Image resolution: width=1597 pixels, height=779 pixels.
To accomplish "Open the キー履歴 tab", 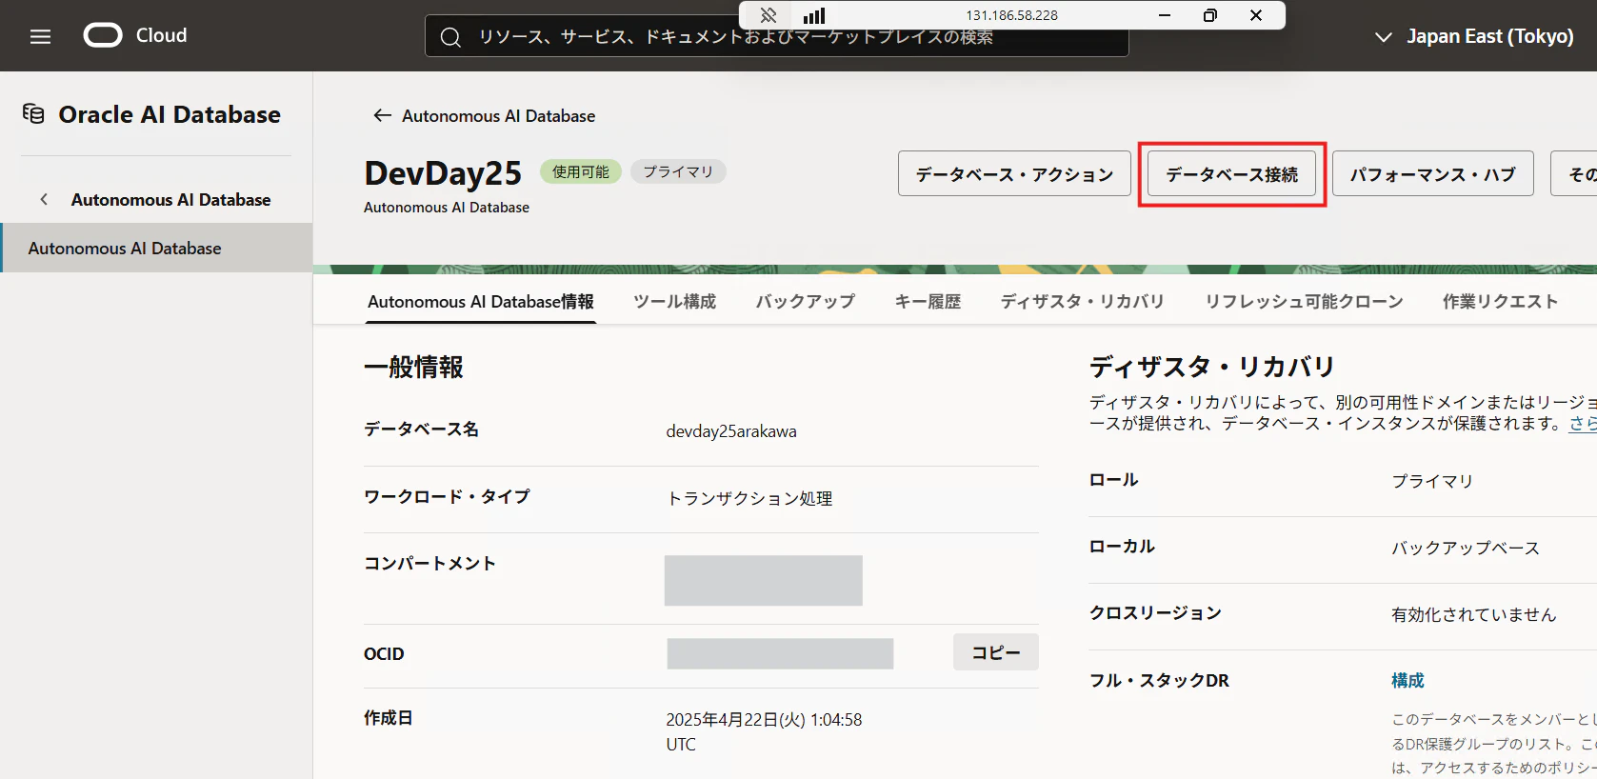I will click(928, 302).
